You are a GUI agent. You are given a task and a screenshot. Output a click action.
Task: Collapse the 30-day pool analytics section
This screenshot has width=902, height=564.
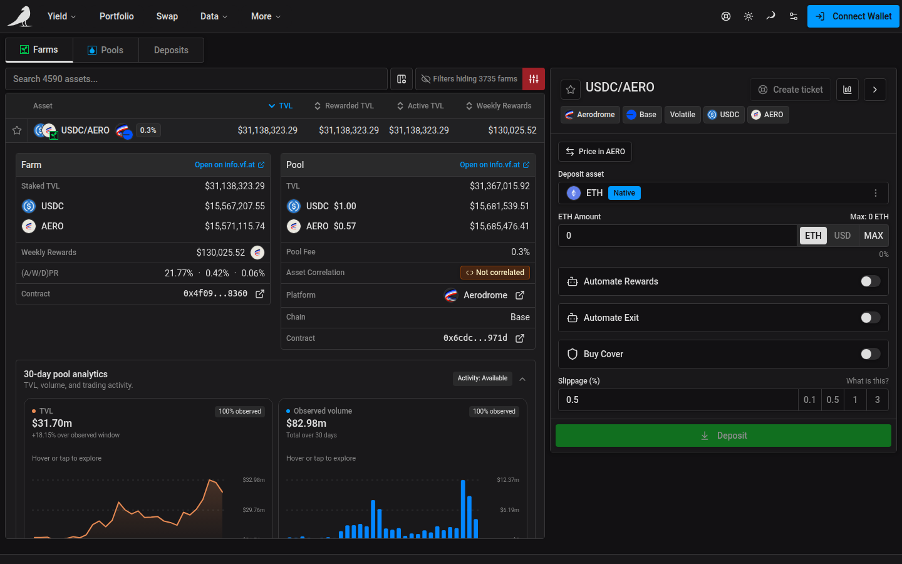(522, 379)
